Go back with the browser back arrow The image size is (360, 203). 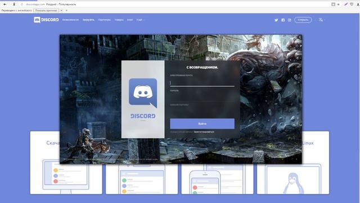5,5
